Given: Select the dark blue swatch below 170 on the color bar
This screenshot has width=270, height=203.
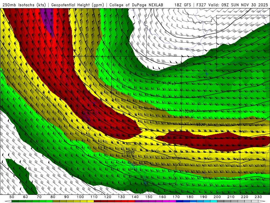Looking at the screenshot, I should click(x=180, y=201).
